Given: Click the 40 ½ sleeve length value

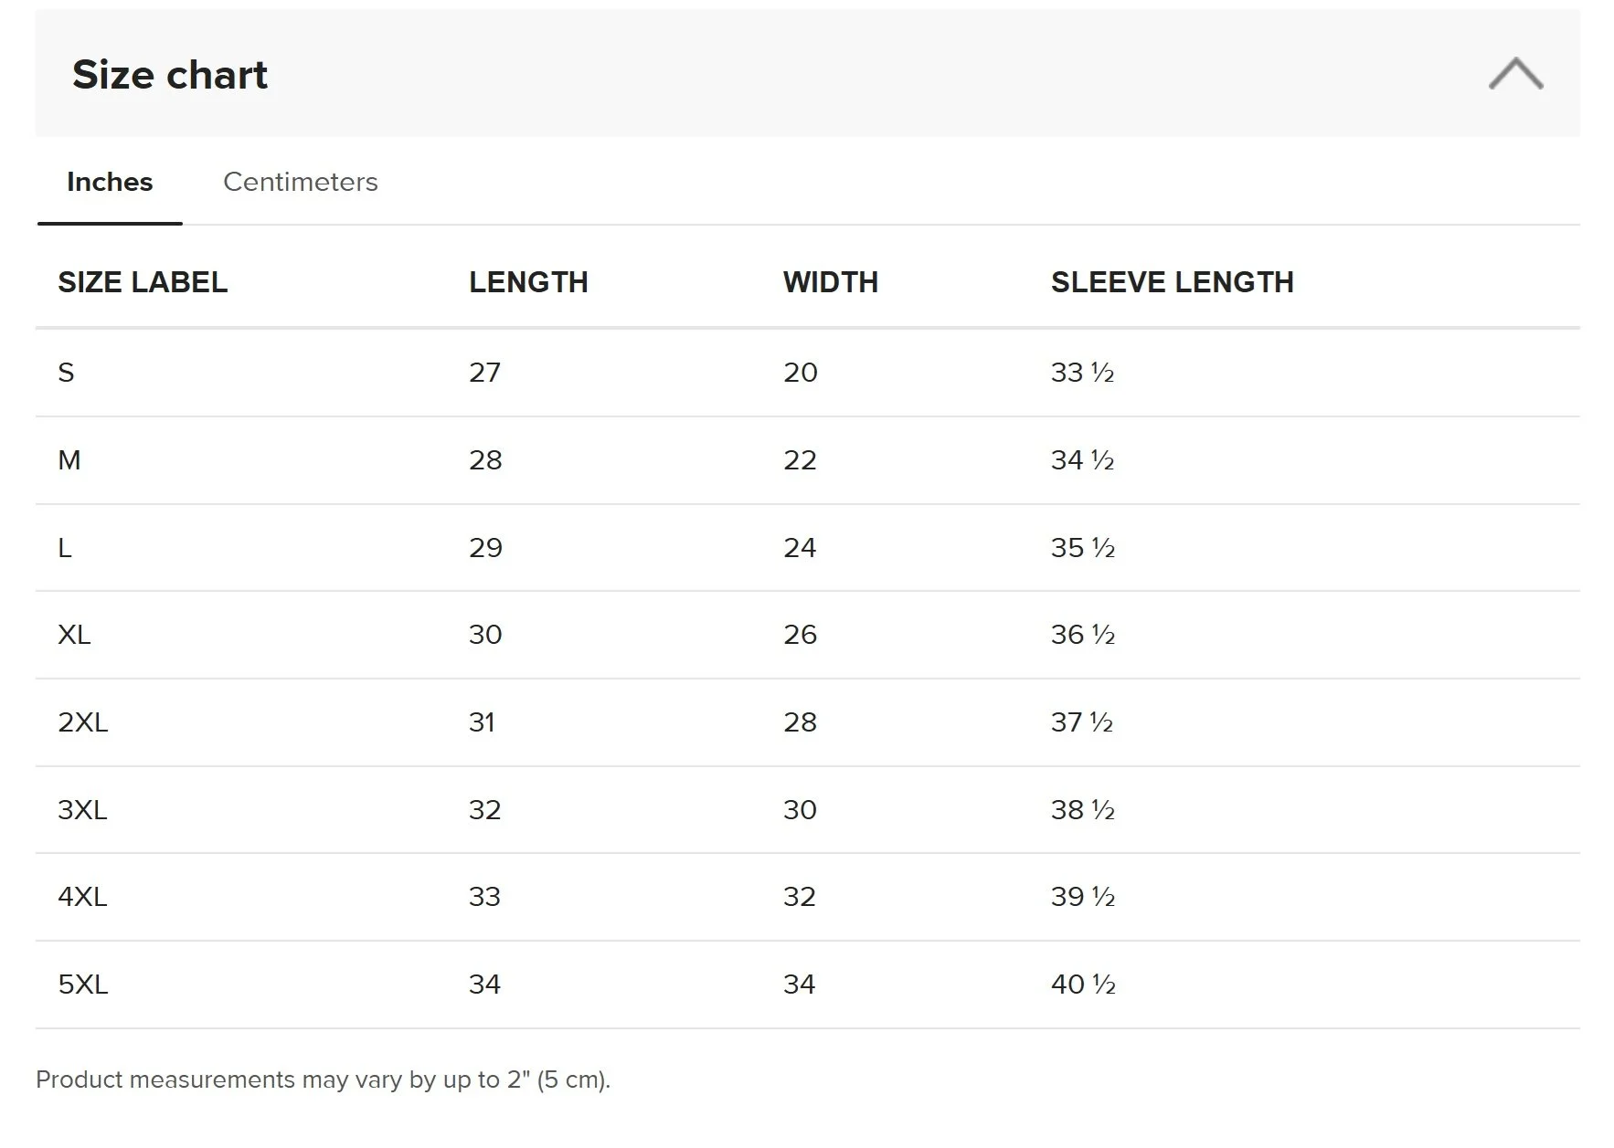Looking at the screenshot, I should tap(1083, 985).
